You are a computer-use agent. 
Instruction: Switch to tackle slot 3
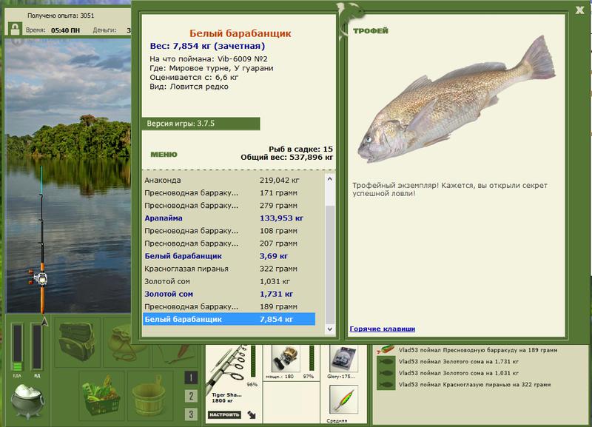(x=191, y=414)
